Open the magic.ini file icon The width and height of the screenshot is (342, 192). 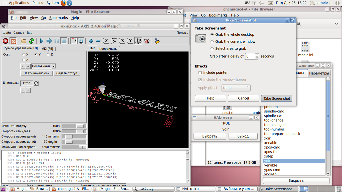[x=306, y=48]
